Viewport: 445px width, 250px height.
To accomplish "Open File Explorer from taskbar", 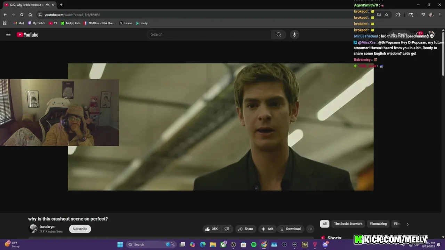I will tap(213, 244).
